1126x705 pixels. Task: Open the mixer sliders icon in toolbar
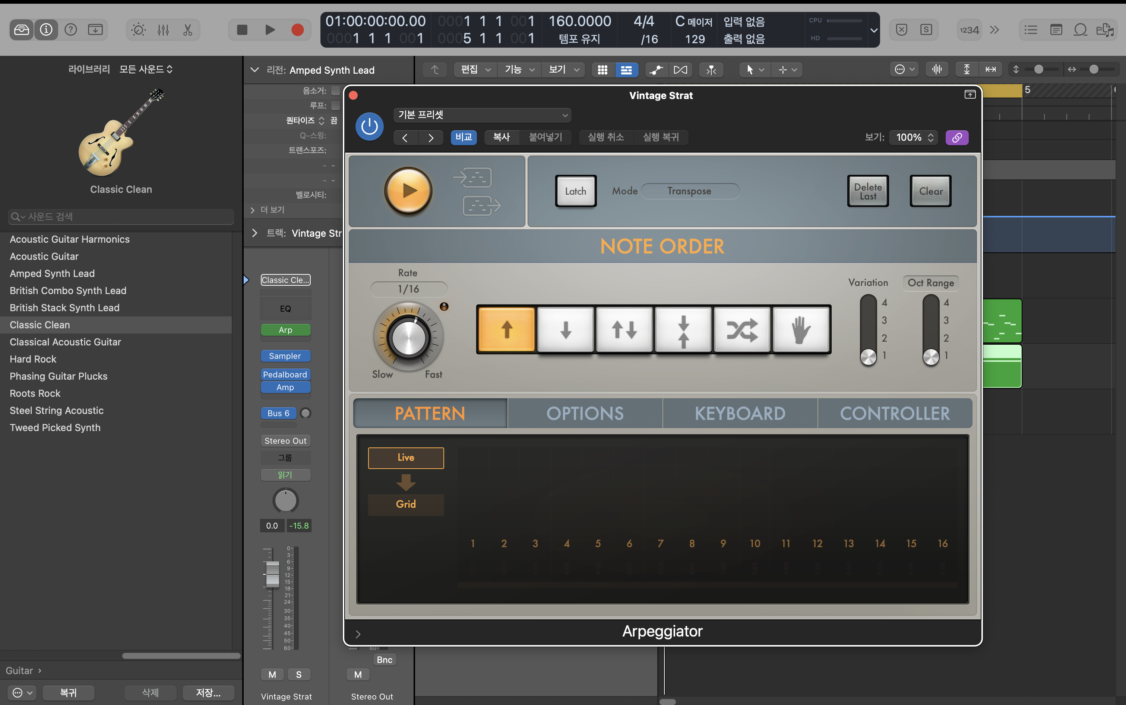click(x=163, y=30)
